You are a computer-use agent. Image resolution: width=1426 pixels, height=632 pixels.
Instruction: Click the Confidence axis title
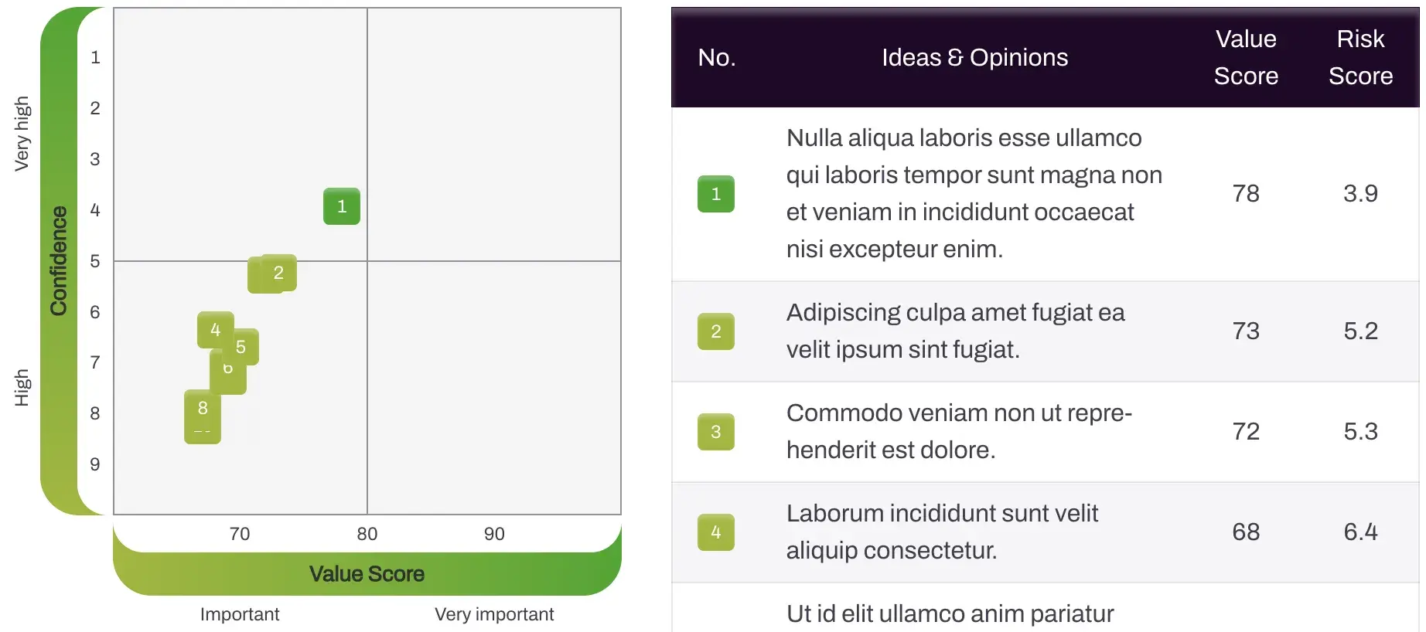[x=59, y=261]
